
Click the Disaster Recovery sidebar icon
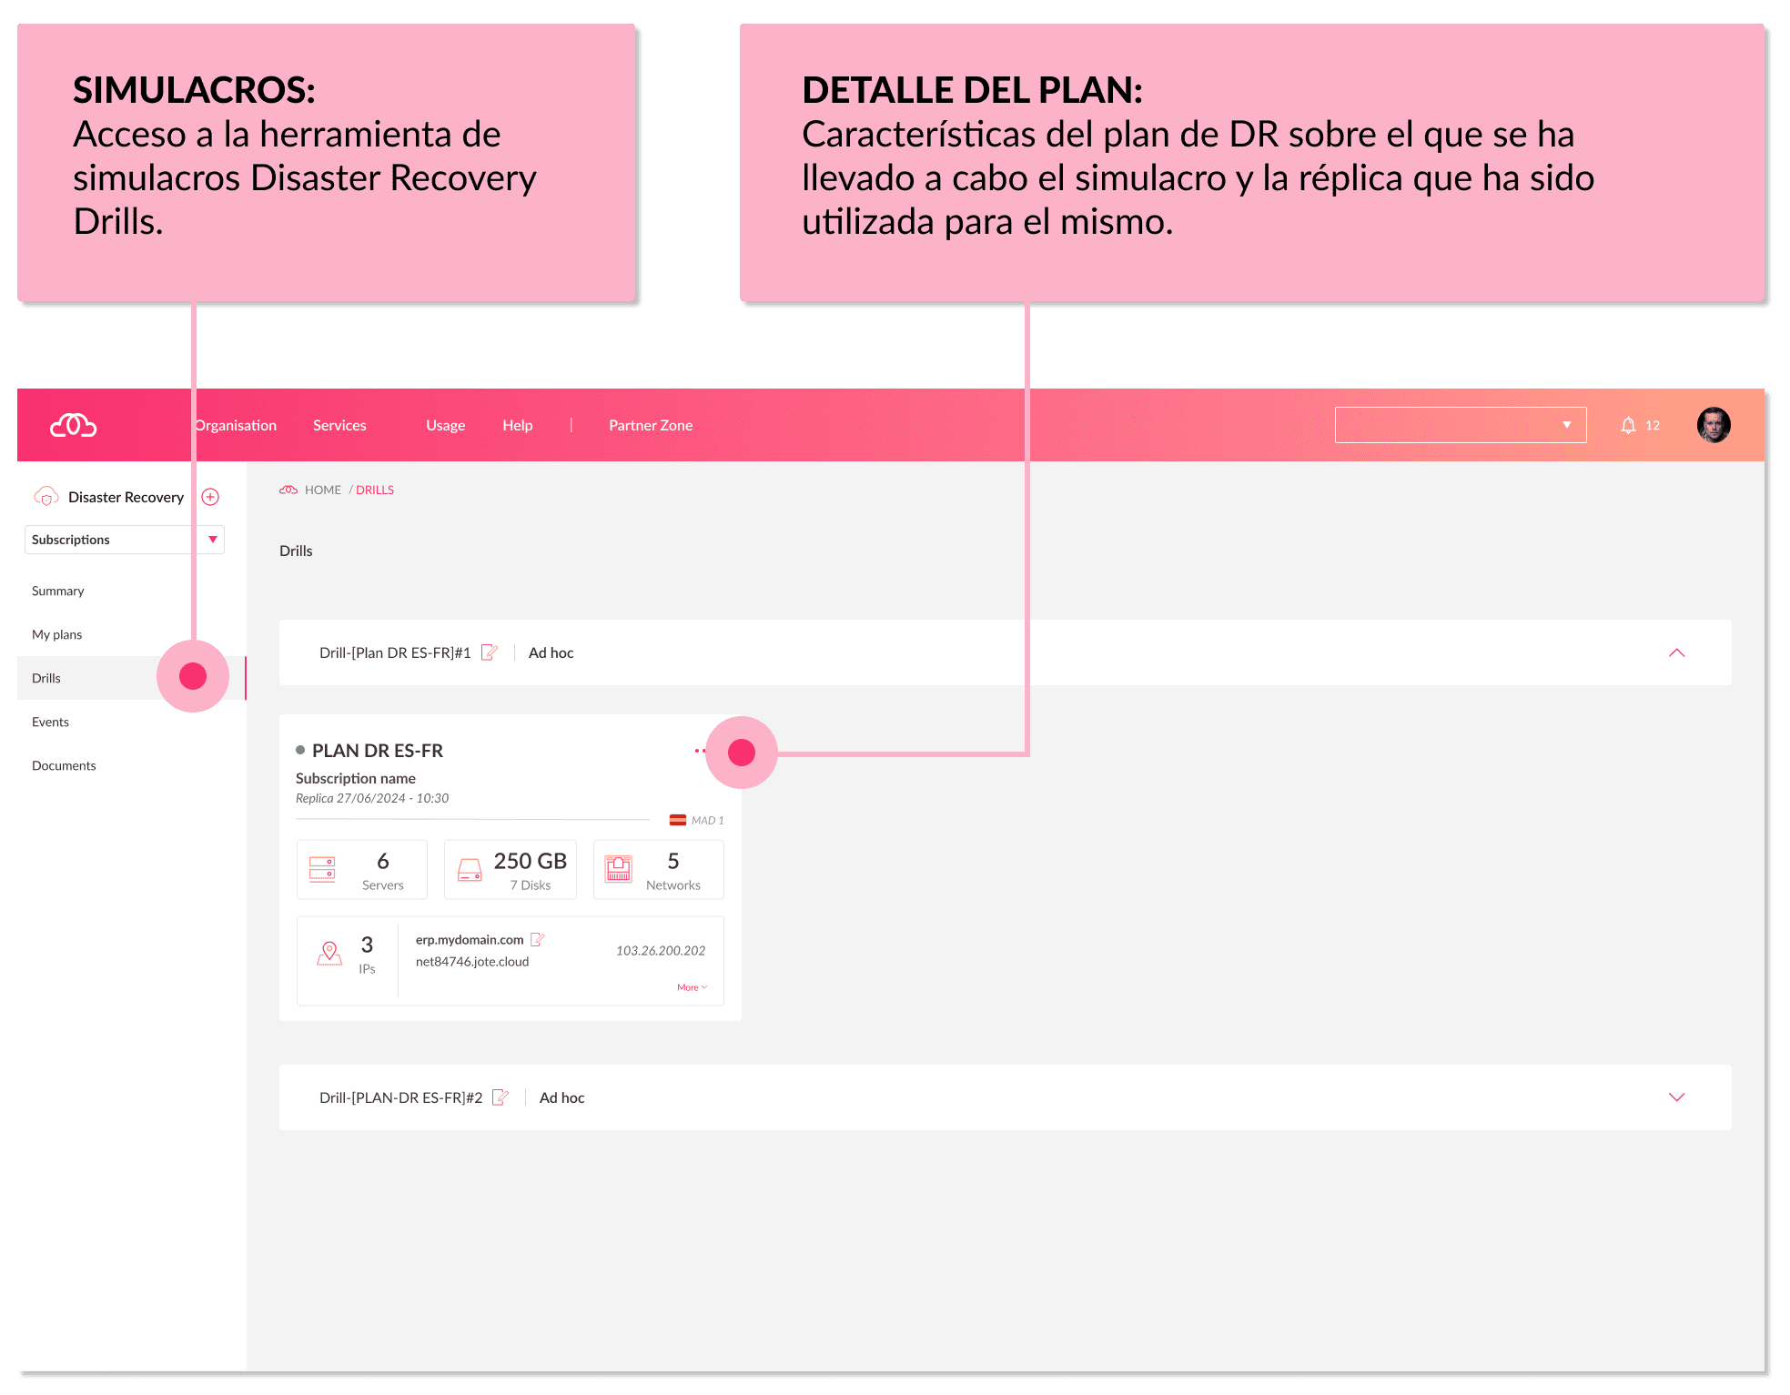click(x=45, y=496)
